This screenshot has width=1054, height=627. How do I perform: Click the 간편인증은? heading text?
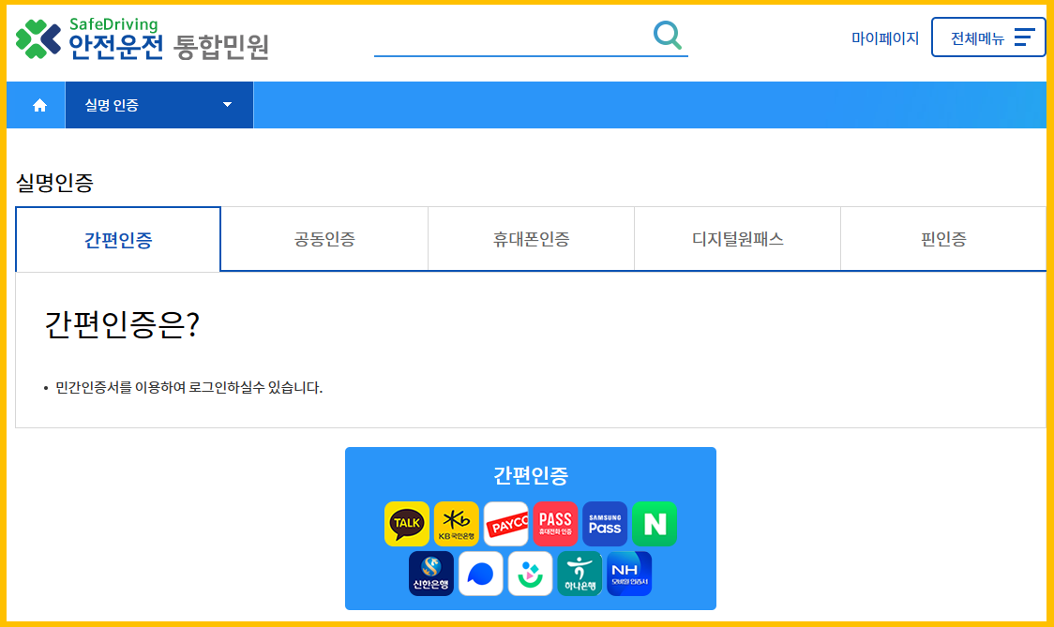click(x=122, y=324)
